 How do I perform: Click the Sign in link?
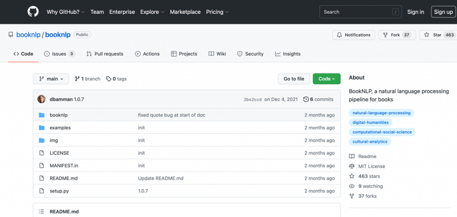415,12
